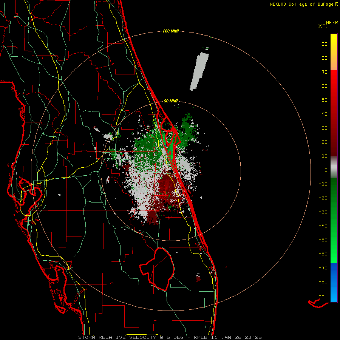Select the [KT] units label

[322, 26]
